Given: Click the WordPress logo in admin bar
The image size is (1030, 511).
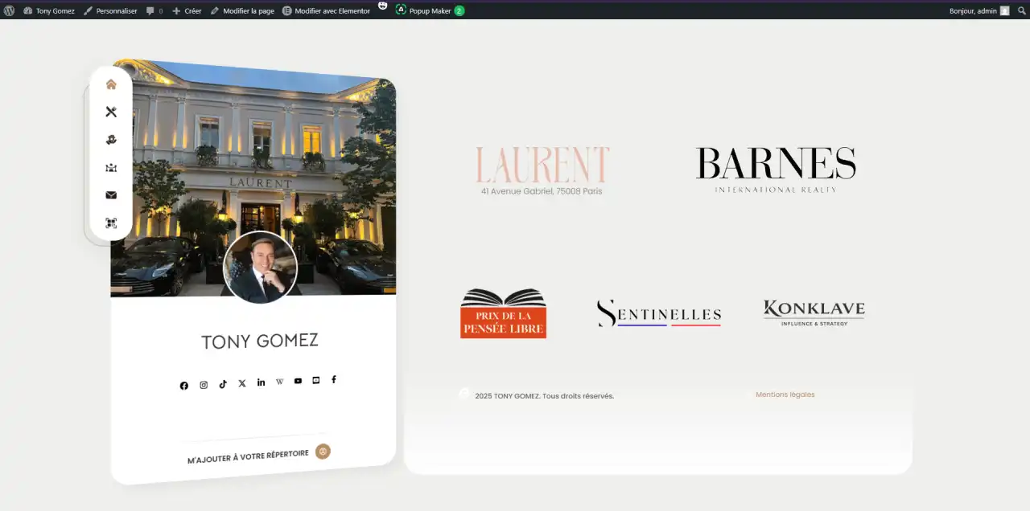Looking at the screenshot, I should (x=9, y=10).
